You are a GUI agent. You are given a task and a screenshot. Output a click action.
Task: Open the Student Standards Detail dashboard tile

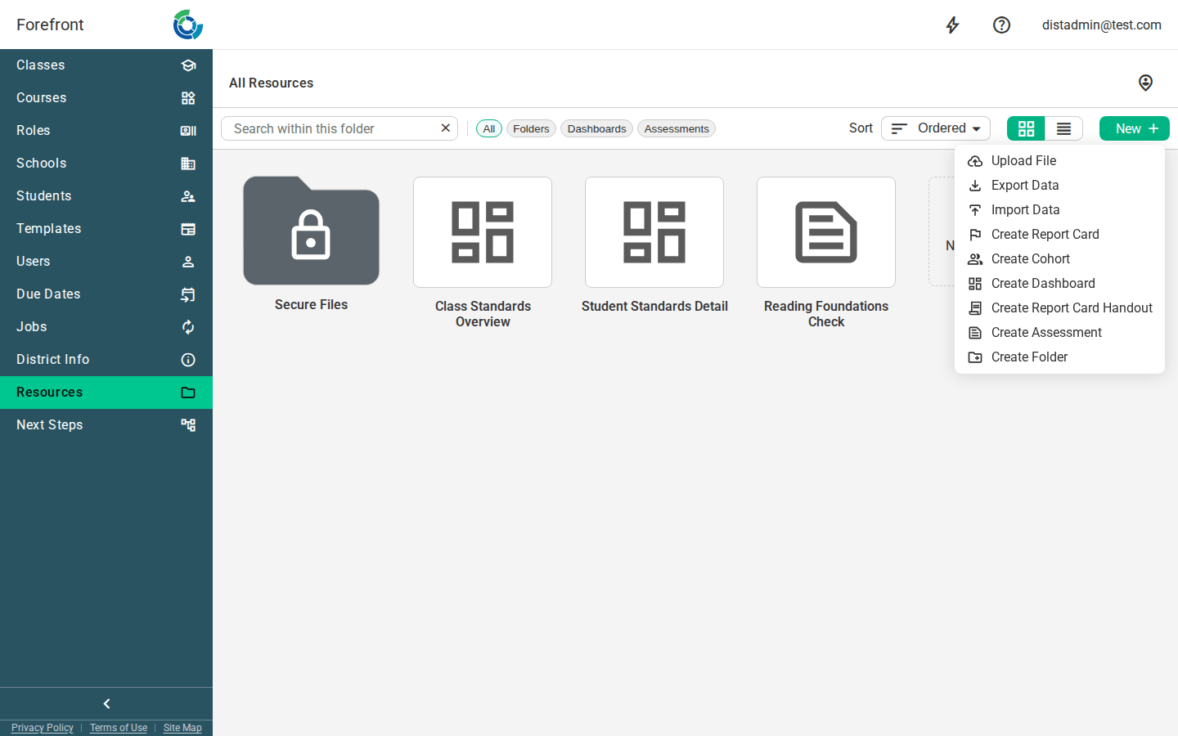point(654,232)
